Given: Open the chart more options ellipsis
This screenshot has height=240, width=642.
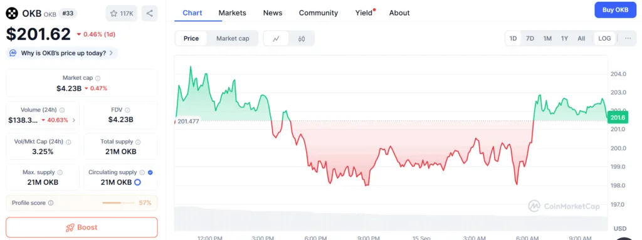Looking at the screenshot, I should click(x=628, y=38).
